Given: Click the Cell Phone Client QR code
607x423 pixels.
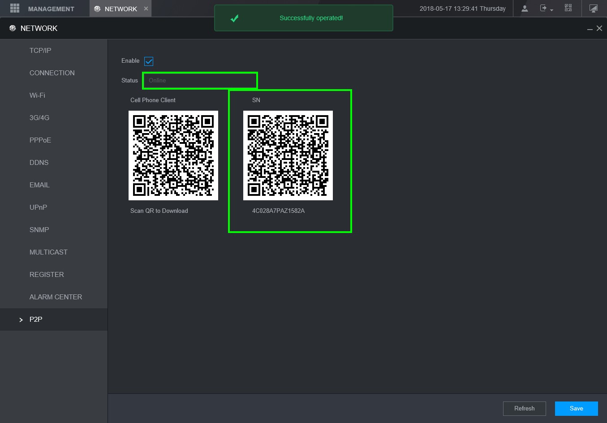Looking at the screenshot, I should (x=173, y=155).
